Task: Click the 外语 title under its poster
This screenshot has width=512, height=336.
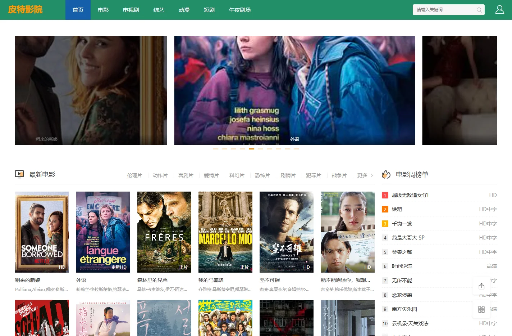Action: tap(81, 280)
